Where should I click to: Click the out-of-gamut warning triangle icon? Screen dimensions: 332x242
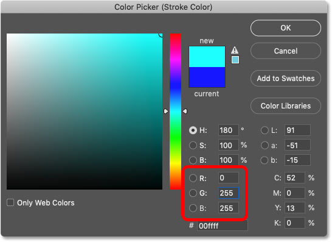(x=235, y=50)
